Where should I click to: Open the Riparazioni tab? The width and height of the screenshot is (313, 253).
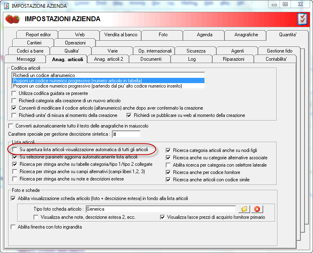pos(233,59)
